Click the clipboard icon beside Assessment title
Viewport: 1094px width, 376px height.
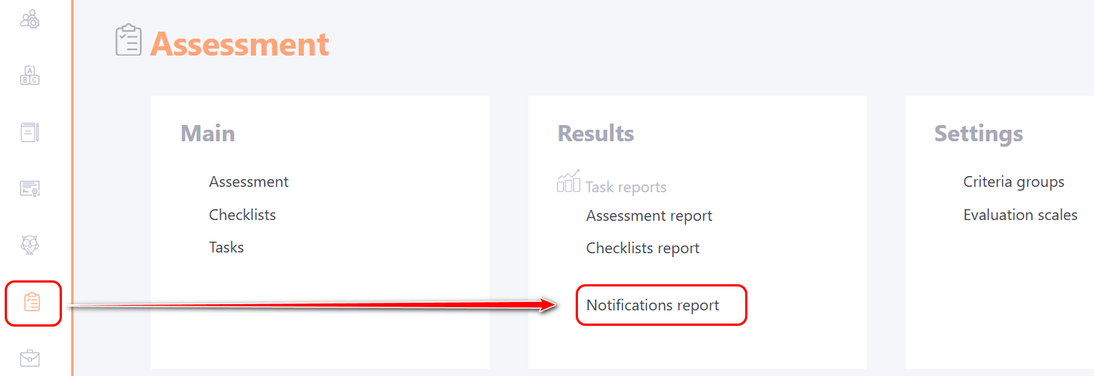click(128, 40)
